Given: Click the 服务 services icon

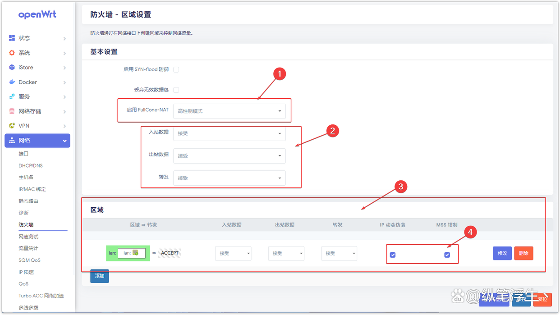Looking at the screenshot, I should (x=12, y=96).
